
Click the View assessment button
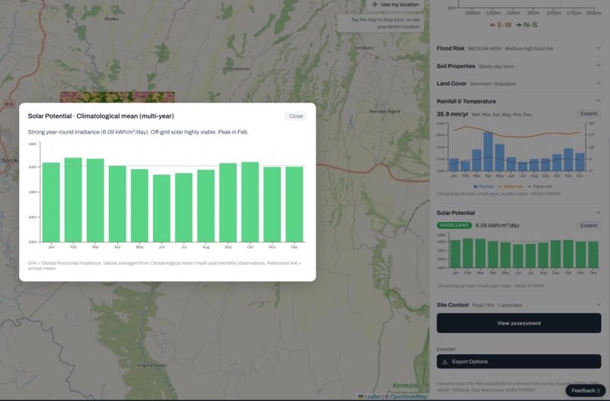(518, 323)
